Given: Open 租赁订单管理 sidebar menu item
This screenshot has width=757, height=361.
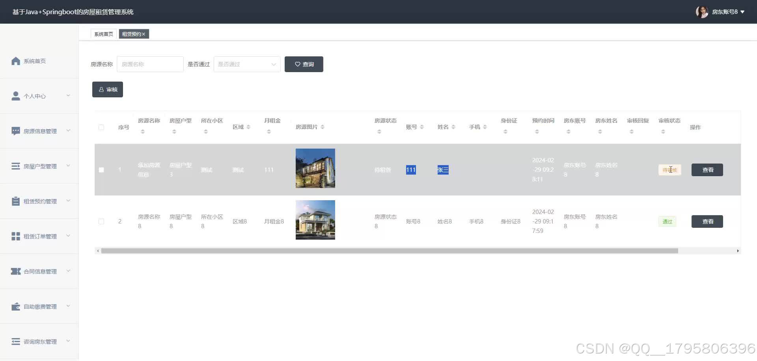Looking at the screenshot, I should (39, 236).
